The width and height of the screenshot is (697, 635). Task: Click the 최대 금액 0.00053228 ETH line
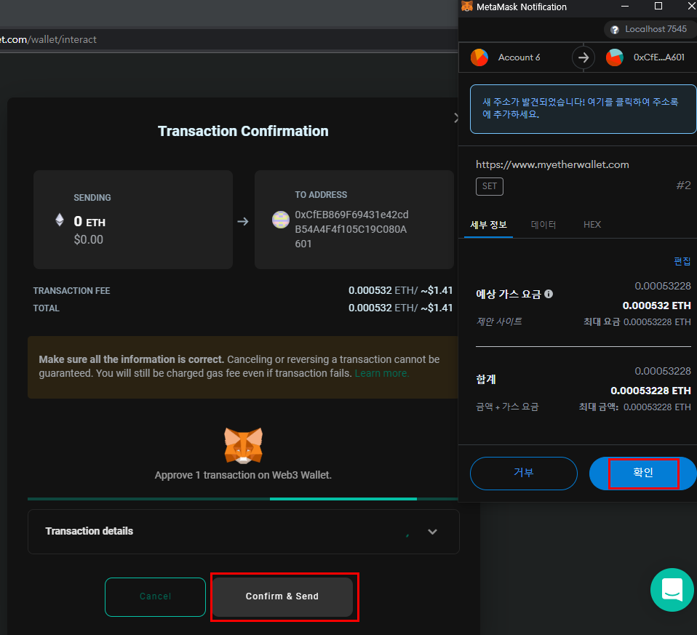tap(634, 407)
